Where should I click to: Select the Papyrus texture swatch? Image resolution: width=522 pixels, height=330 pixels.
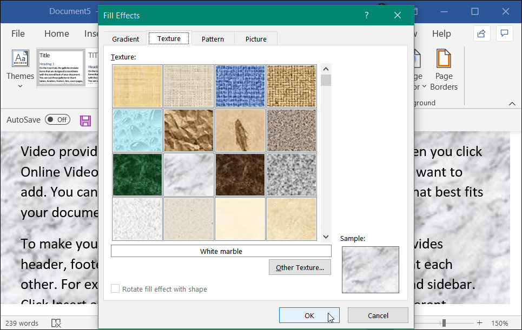[x=137, y=86]
